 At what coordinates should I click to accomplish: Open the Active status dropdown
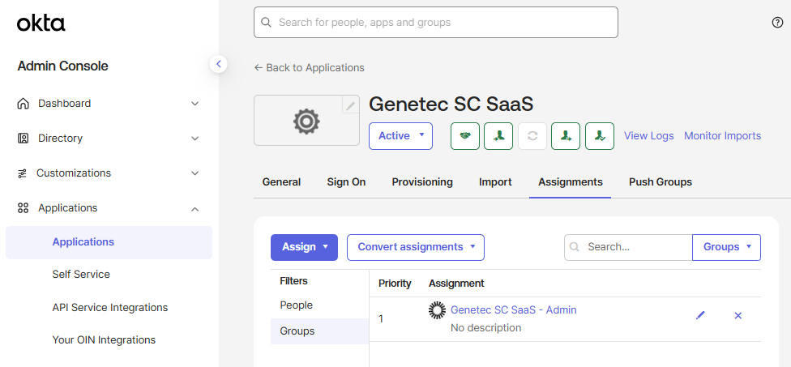pos(400,135)
